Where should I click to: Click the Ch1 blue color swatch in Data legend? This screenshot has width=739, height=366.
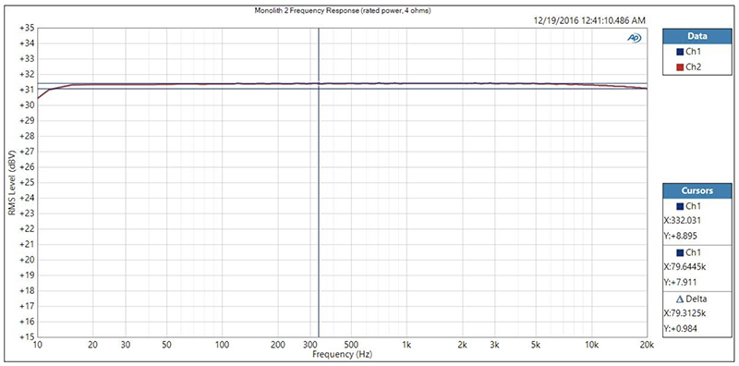click(x=680, y=52)
